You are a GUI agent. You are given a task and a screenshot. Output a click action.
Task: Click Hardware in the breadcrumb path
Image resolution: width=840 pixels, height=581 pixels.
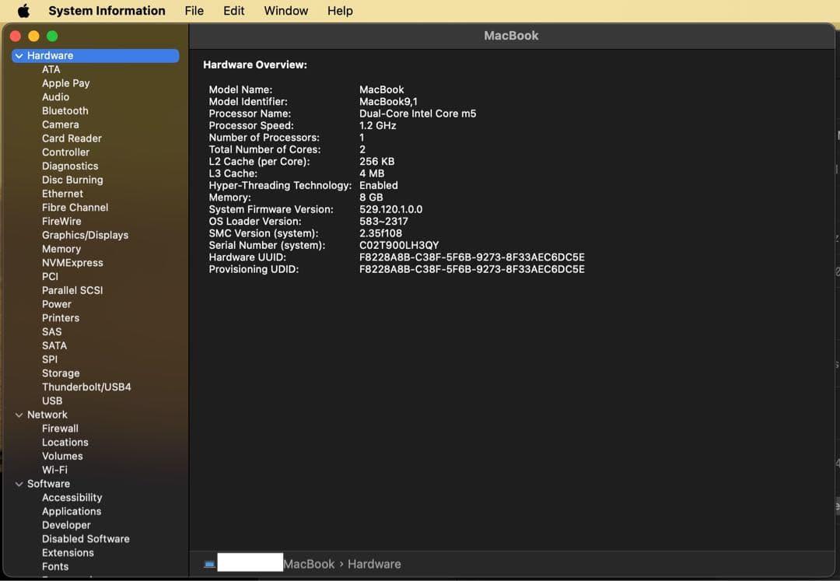click(x=374, y=564)
